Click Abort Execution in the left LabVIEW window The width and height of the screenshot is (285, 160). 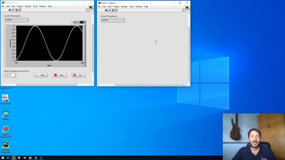(x=16, y=10)
